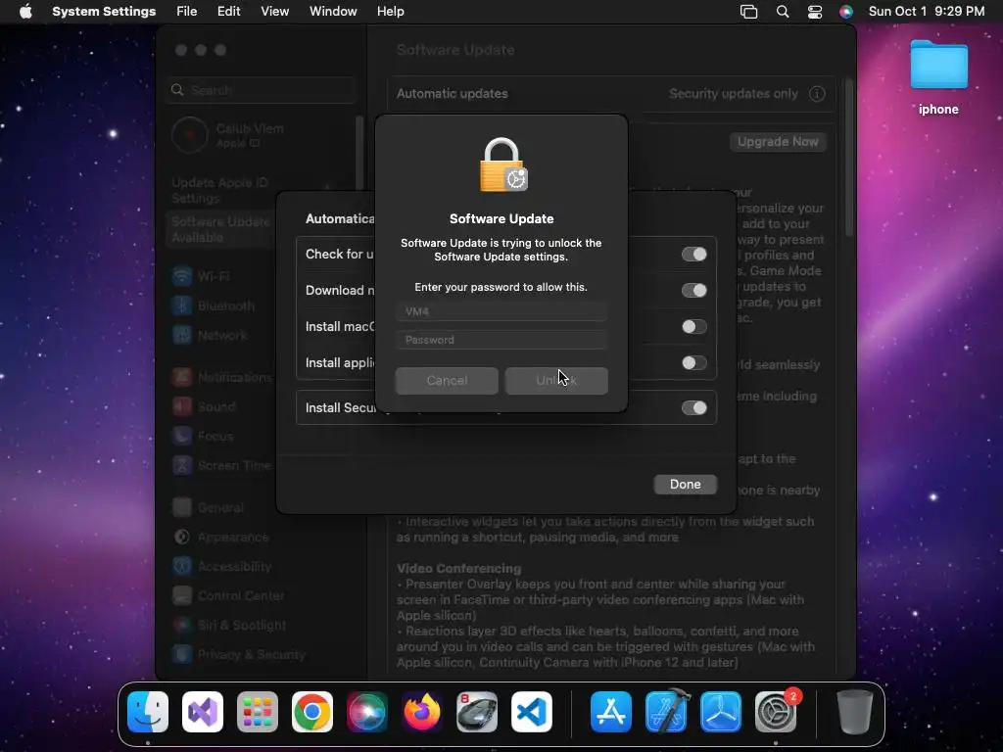Launch Xcode from the Dock
The image size is (1003, 752).
666,712
